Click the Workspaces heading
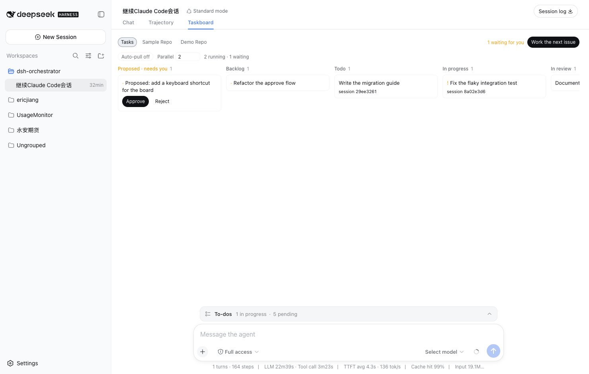Screen dimensions: 589x374 click(x=22, y=56)
